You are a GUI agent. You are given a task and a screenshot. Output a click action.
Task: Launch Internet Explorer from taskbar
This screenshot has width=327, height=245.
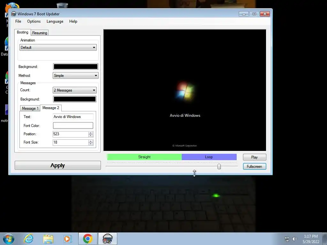point(28,239)
